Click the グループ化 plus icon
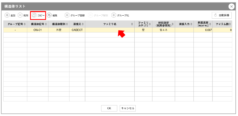The height and width of the screenshot is (116, 238). coord(114,15)
